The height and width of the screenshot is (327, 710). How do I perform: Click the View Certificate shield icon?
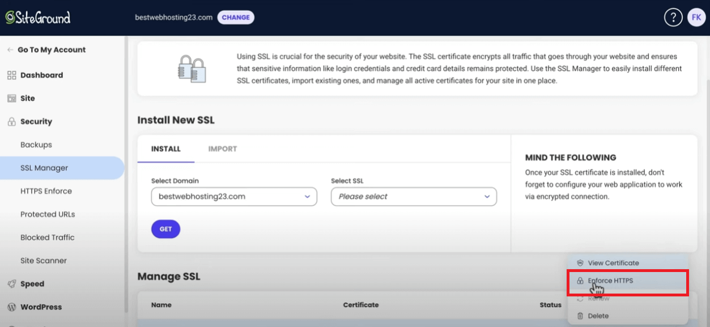coord(580,263)
